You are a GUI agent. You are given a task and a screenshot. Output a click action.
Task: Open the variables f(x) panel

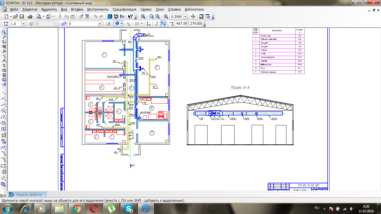click(122, 16)
